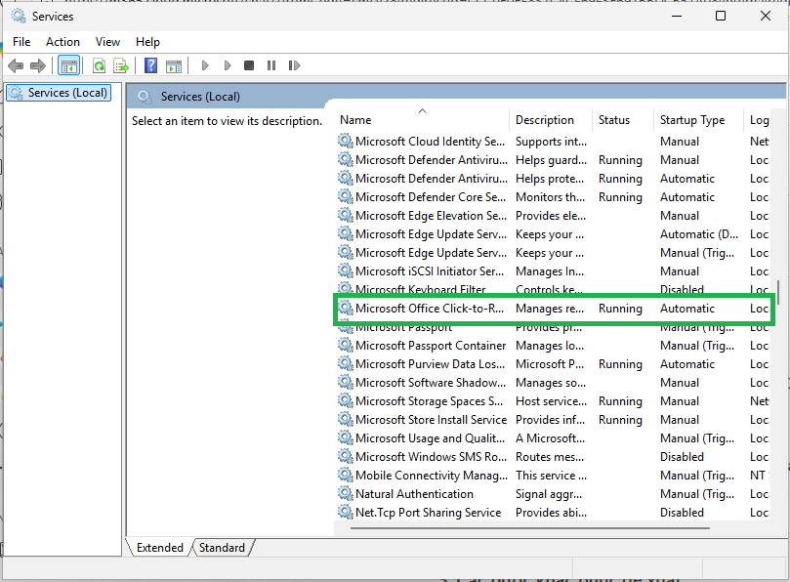Maximize the Services window
This screenshot has height=582, width=790.
(721, 17)
